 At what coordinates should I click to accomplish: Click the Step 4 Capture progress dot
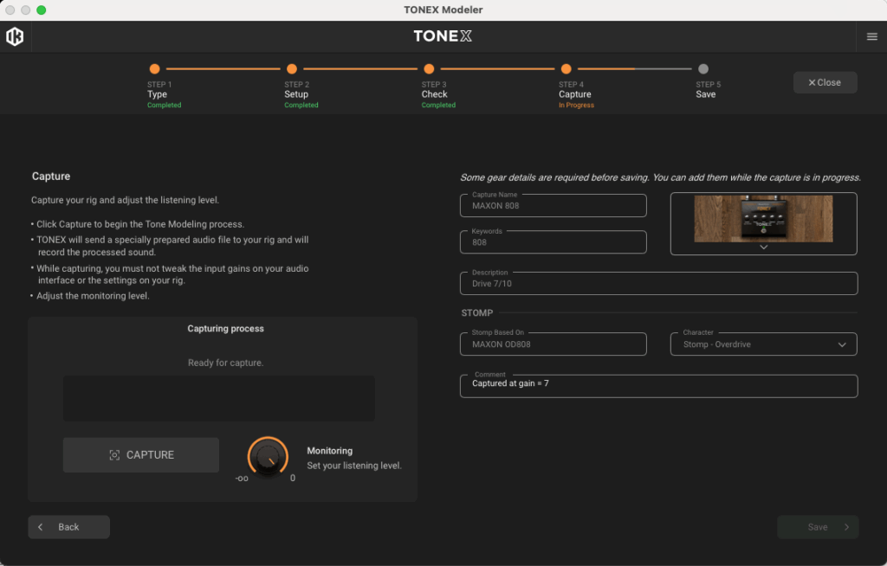[x=566, y=69]
